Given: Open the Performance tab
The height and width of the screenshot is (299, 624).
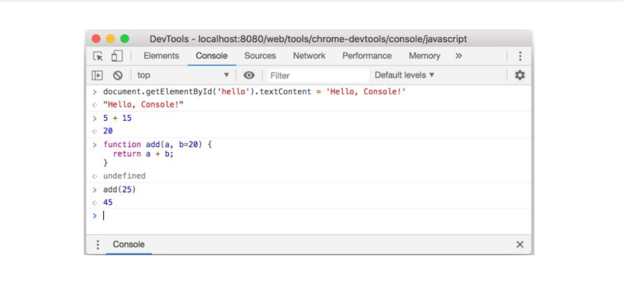Looking at the screenshot, I should (x=367, y=56).
